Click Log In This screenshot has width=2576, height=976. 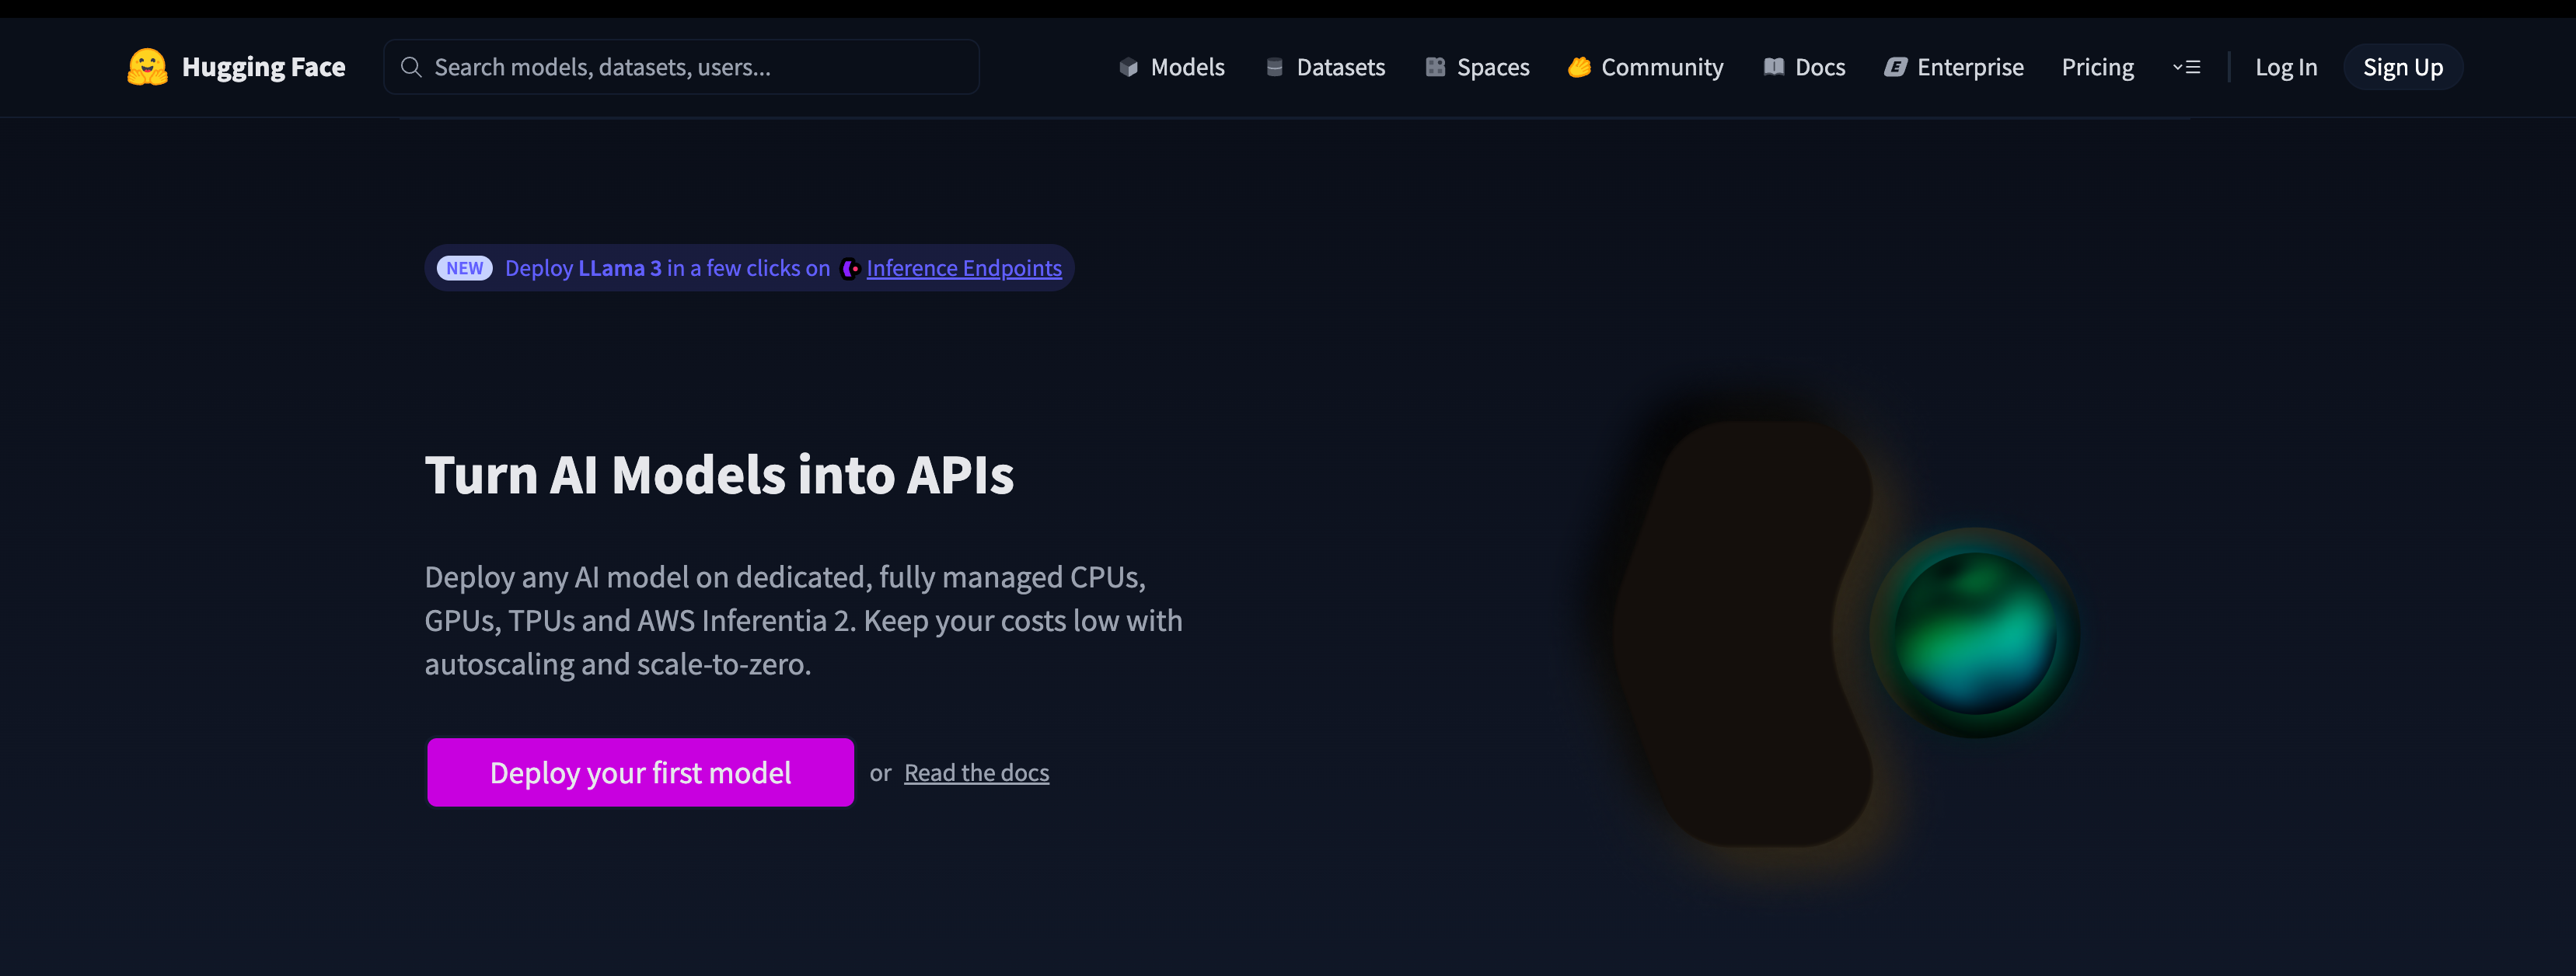pyautogui.click(x=2285, y=67)
